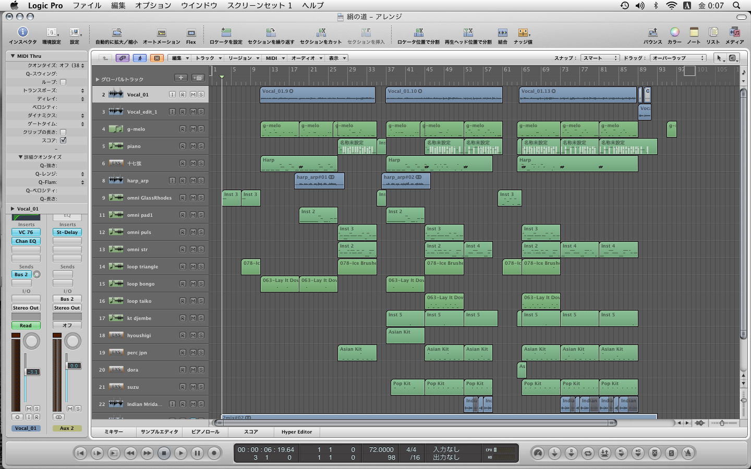This screenshot has width=751, height=469.
Task: Click the Chan EQ insert slot
Action: point(26,241)
